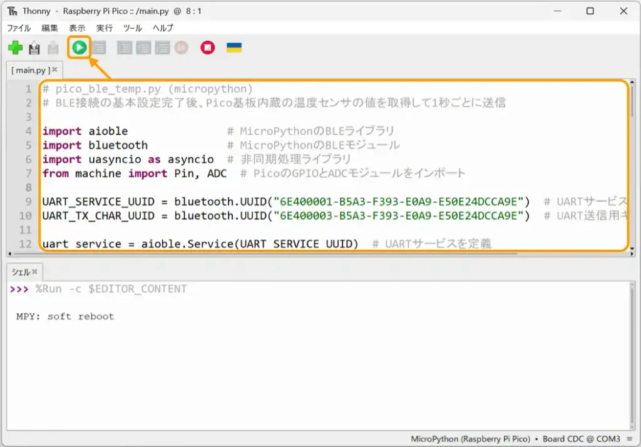
Task: Save file with the greyed save icon
Action: [x=53, y=48]
